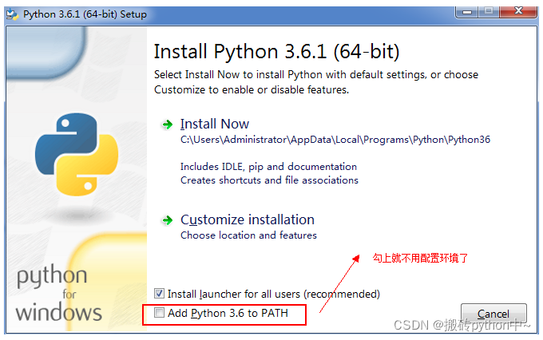Cancel the Python setup
Viewport: 543px width, 340px height.
[x=493, y=314]
